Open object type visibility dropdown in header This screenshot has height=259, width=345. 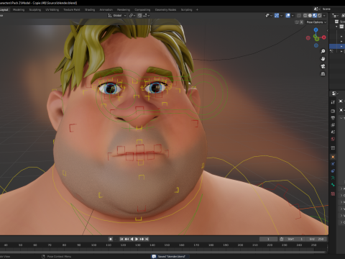tap(269, 15)
